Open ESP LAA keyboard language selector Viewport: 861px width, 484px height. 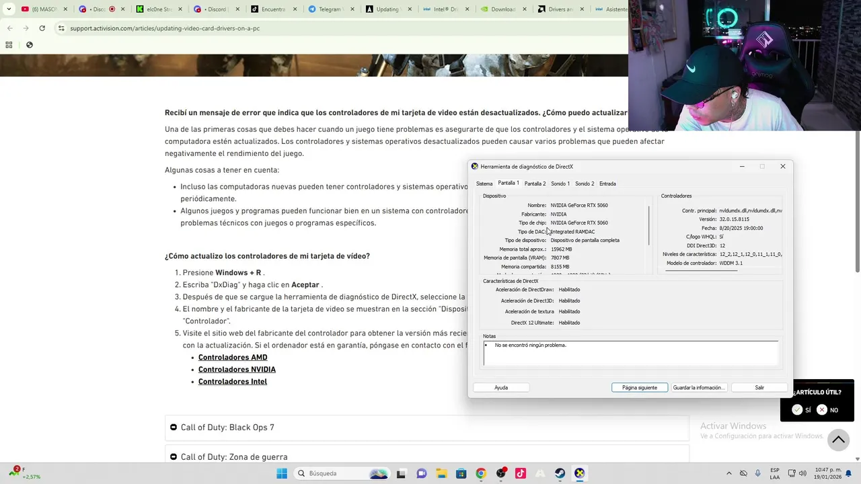pyautogui.click(x=775, y=473)
